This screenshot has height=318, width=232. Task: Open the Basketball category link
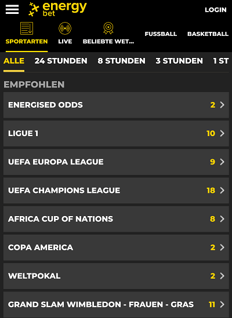click(x=208, y=34)
